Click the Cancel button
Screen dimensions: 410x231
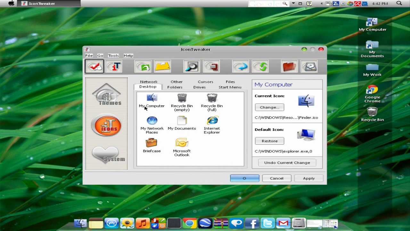pos(276,178)
